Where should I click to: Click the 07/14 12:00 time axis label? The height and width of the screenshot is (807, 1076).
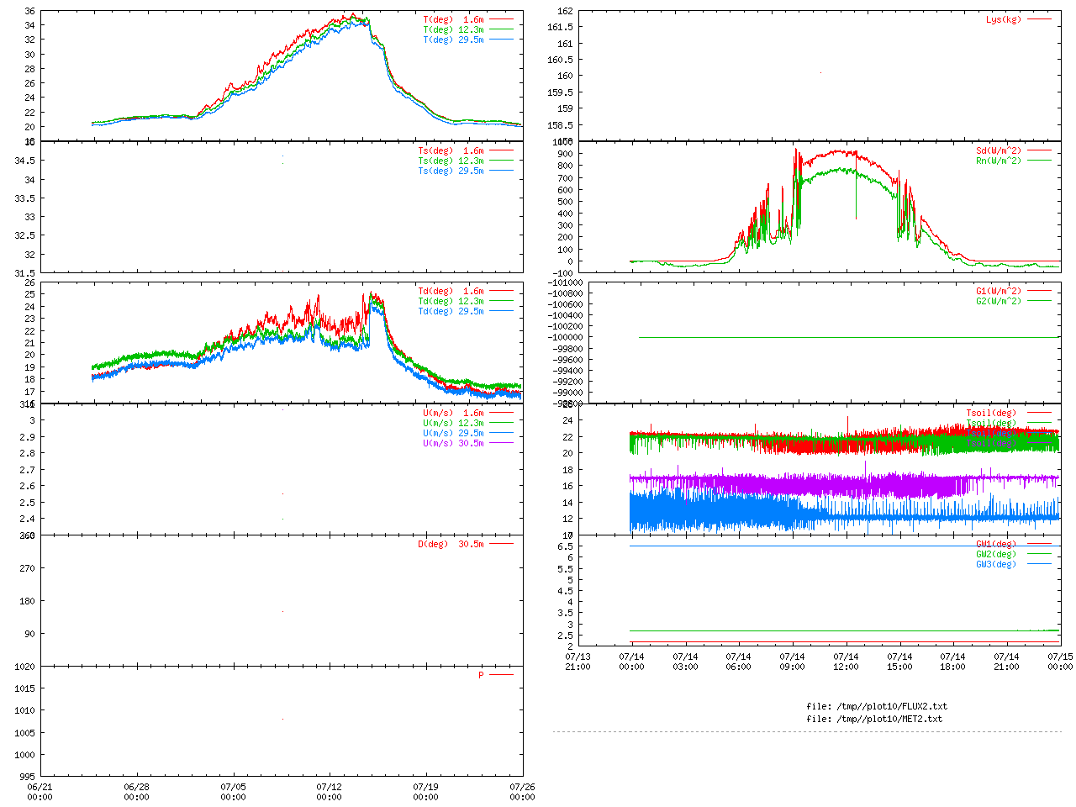coord(846,662)
